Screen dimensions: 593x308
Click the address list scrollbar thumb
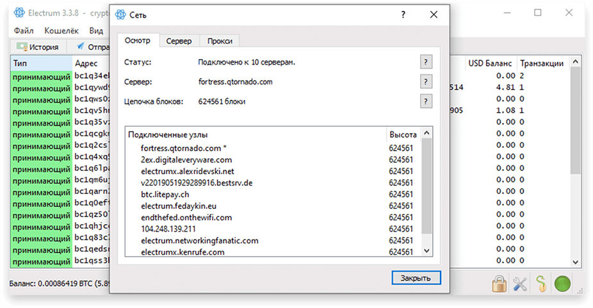pos(575,120)
